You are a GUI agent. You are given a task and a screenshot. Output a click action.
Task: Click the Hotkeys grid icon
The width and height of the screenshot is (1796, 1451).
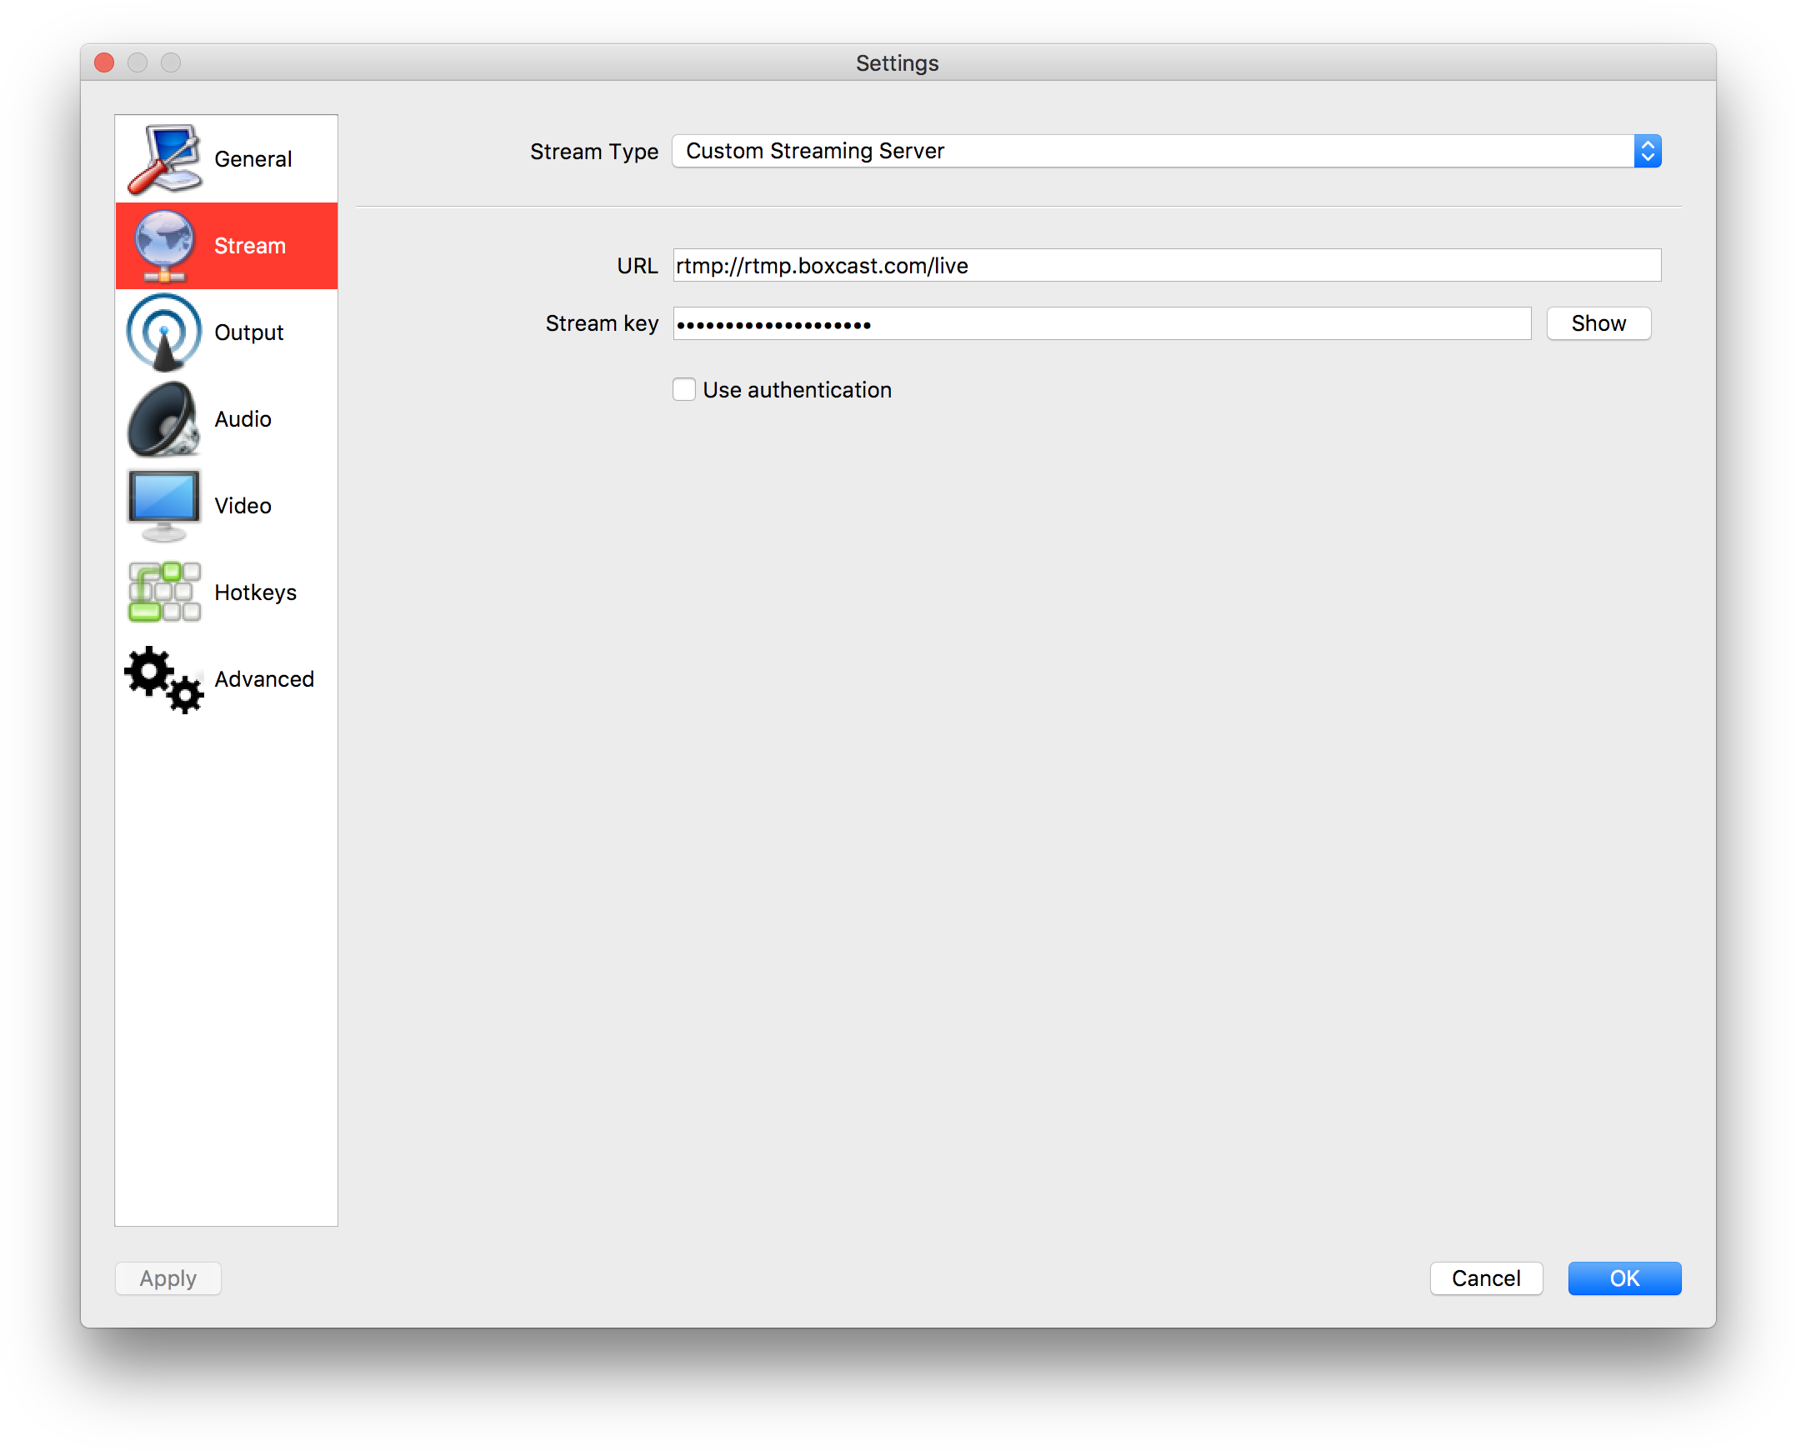(x=165, y=592)
